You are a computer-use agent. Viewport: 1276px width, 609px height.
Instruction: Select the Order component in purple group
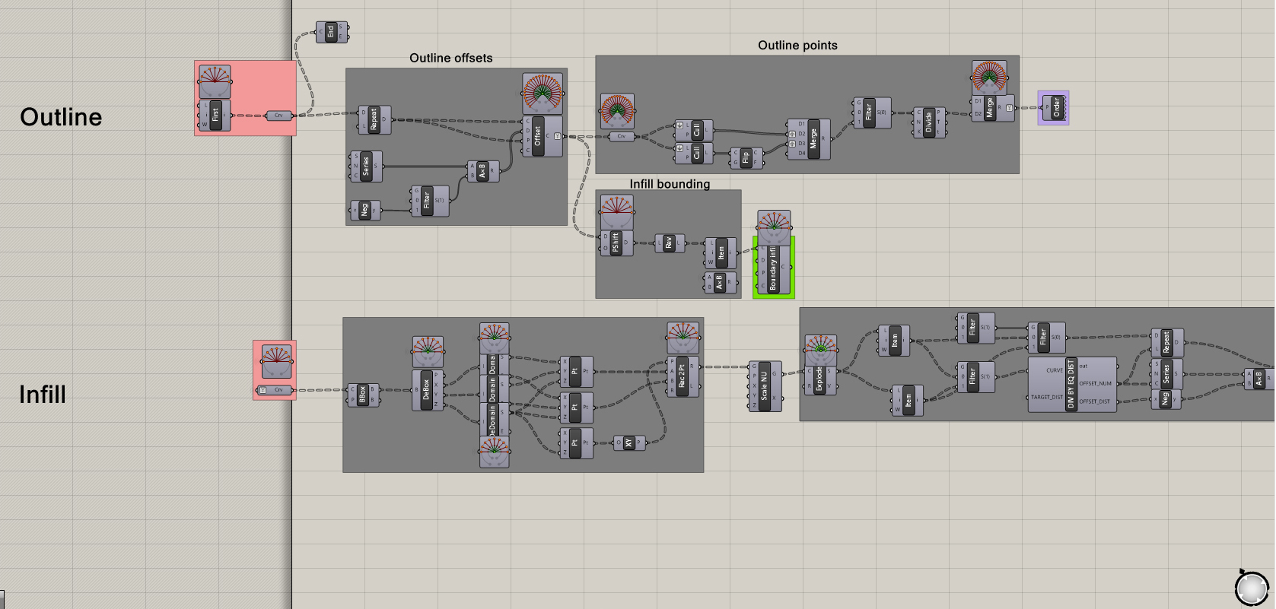coord(1056,107)
